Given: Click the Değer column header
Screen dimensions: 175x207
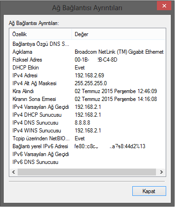Looking at the screenshot, I should tap(119, 34).
